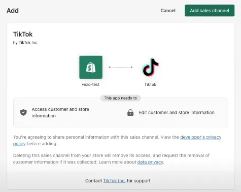Click the padlock icon
241x192 pixels.
click(x=130, y=113)
